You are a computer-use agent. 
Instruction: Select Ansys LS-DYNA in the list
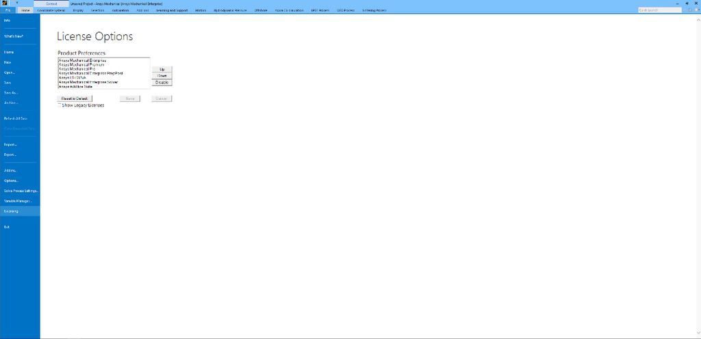(x=72, y=78)
